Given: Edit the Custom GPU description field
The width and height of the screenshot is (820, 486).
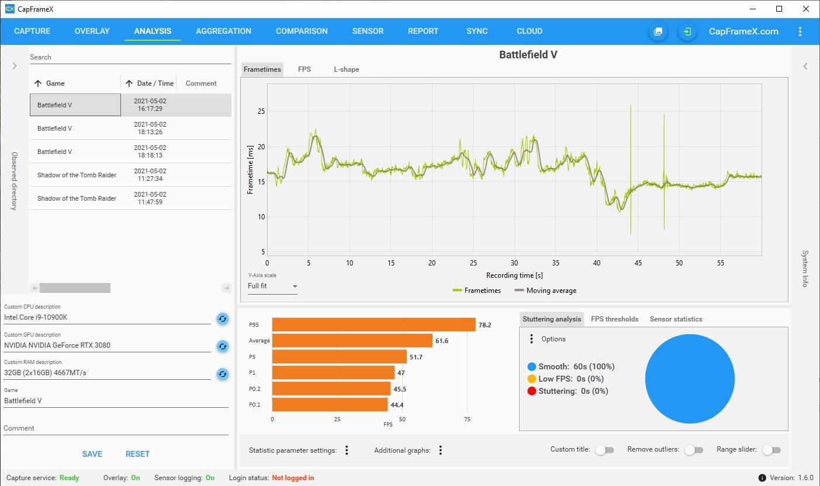Looking at the screenshot, I should [107, 345].
